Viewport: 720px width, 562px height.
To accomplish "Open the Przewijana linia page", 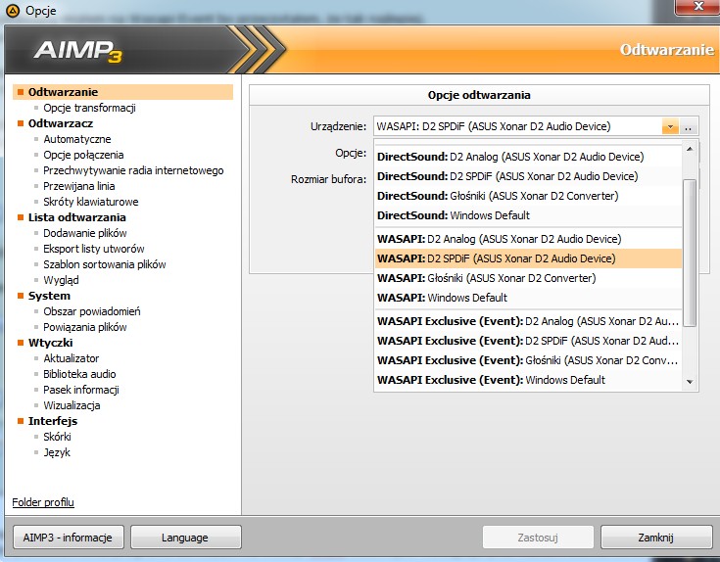I will point(79,186).
